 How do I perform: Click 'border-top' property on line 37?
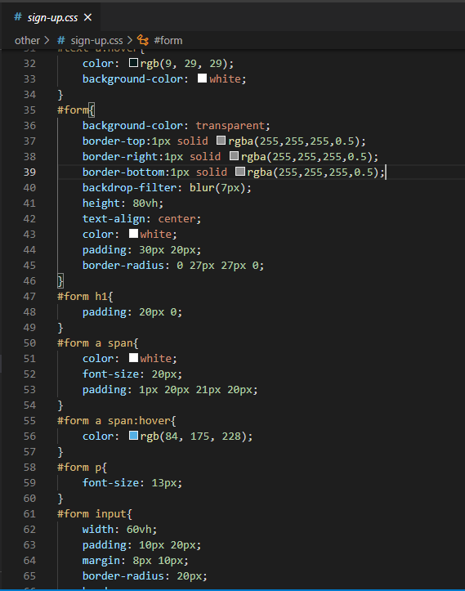click(114, 141)
